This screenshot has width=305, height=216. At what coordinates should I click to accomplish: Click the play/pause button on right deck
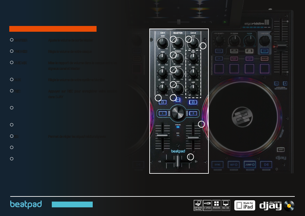(266, 164)
